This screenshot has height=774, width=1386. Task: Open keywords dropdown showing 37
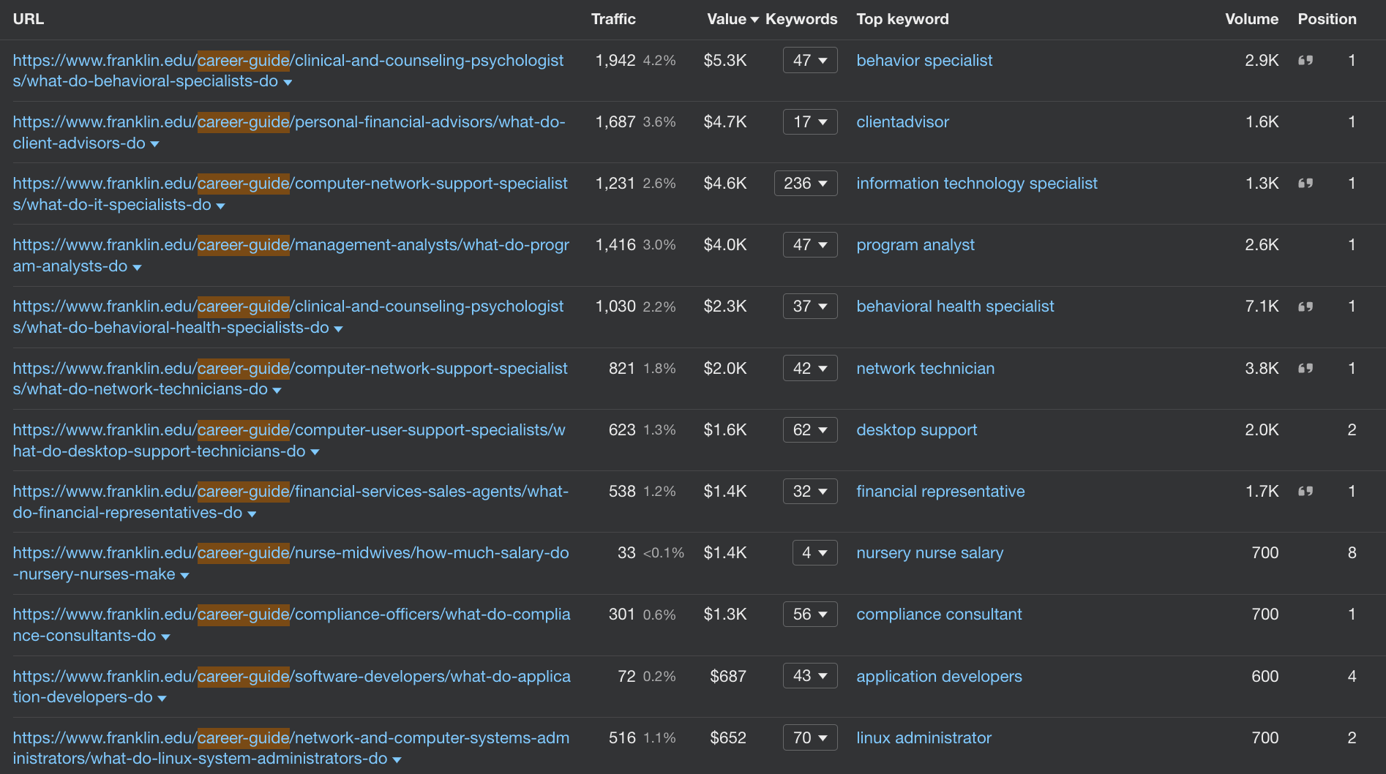pyautogui.click(x=810, y=306)
